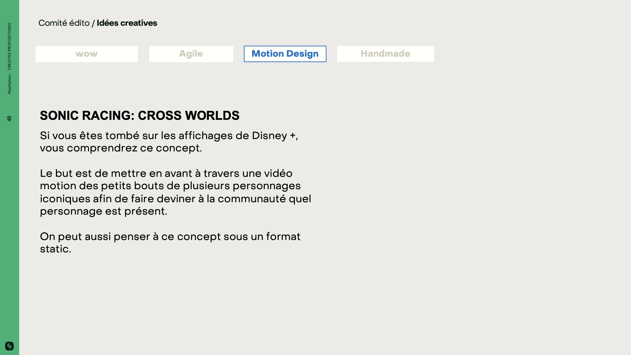Image resolution: width=631 pixels, height=355 pixels.
Task: Click the round logo icon in green sidebar
Action: click(x=9, y=346)
